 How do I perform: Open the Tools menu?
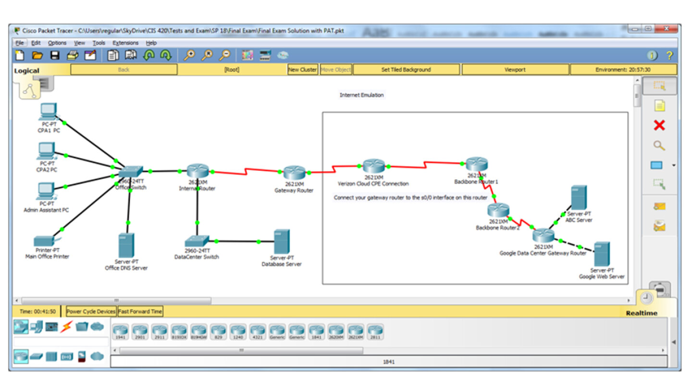pyautogui.click(x=99, y=43)
